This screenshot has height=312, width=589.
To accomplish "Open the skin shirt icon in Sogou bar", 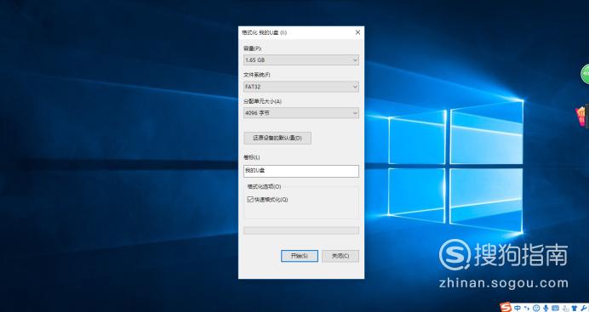I will click(x=574, y=309).
